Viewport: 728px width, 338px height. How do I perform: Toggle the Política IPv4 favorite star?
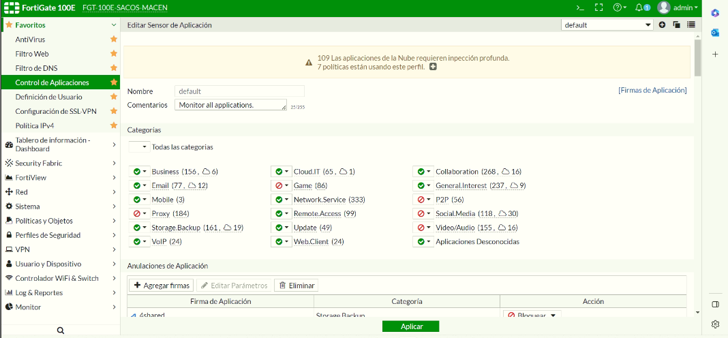coord(114,126)
